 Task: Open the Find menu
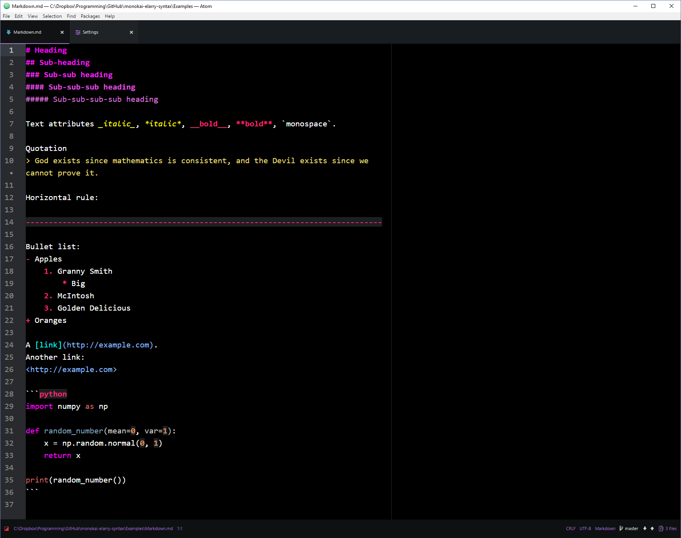pyautogui.click(x=71, y=16)
